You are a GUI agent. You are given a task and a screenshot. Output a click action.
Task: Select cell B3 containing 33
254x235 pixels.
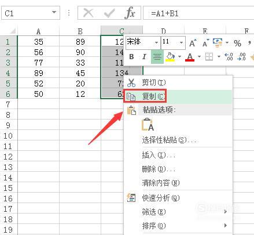point(80,63)
